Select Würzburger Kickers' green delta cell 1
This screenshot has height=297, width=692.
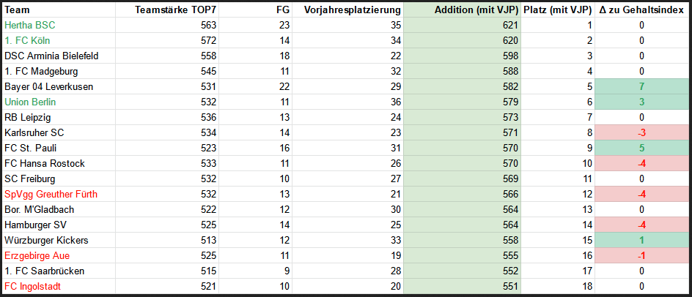click(641, 240)
